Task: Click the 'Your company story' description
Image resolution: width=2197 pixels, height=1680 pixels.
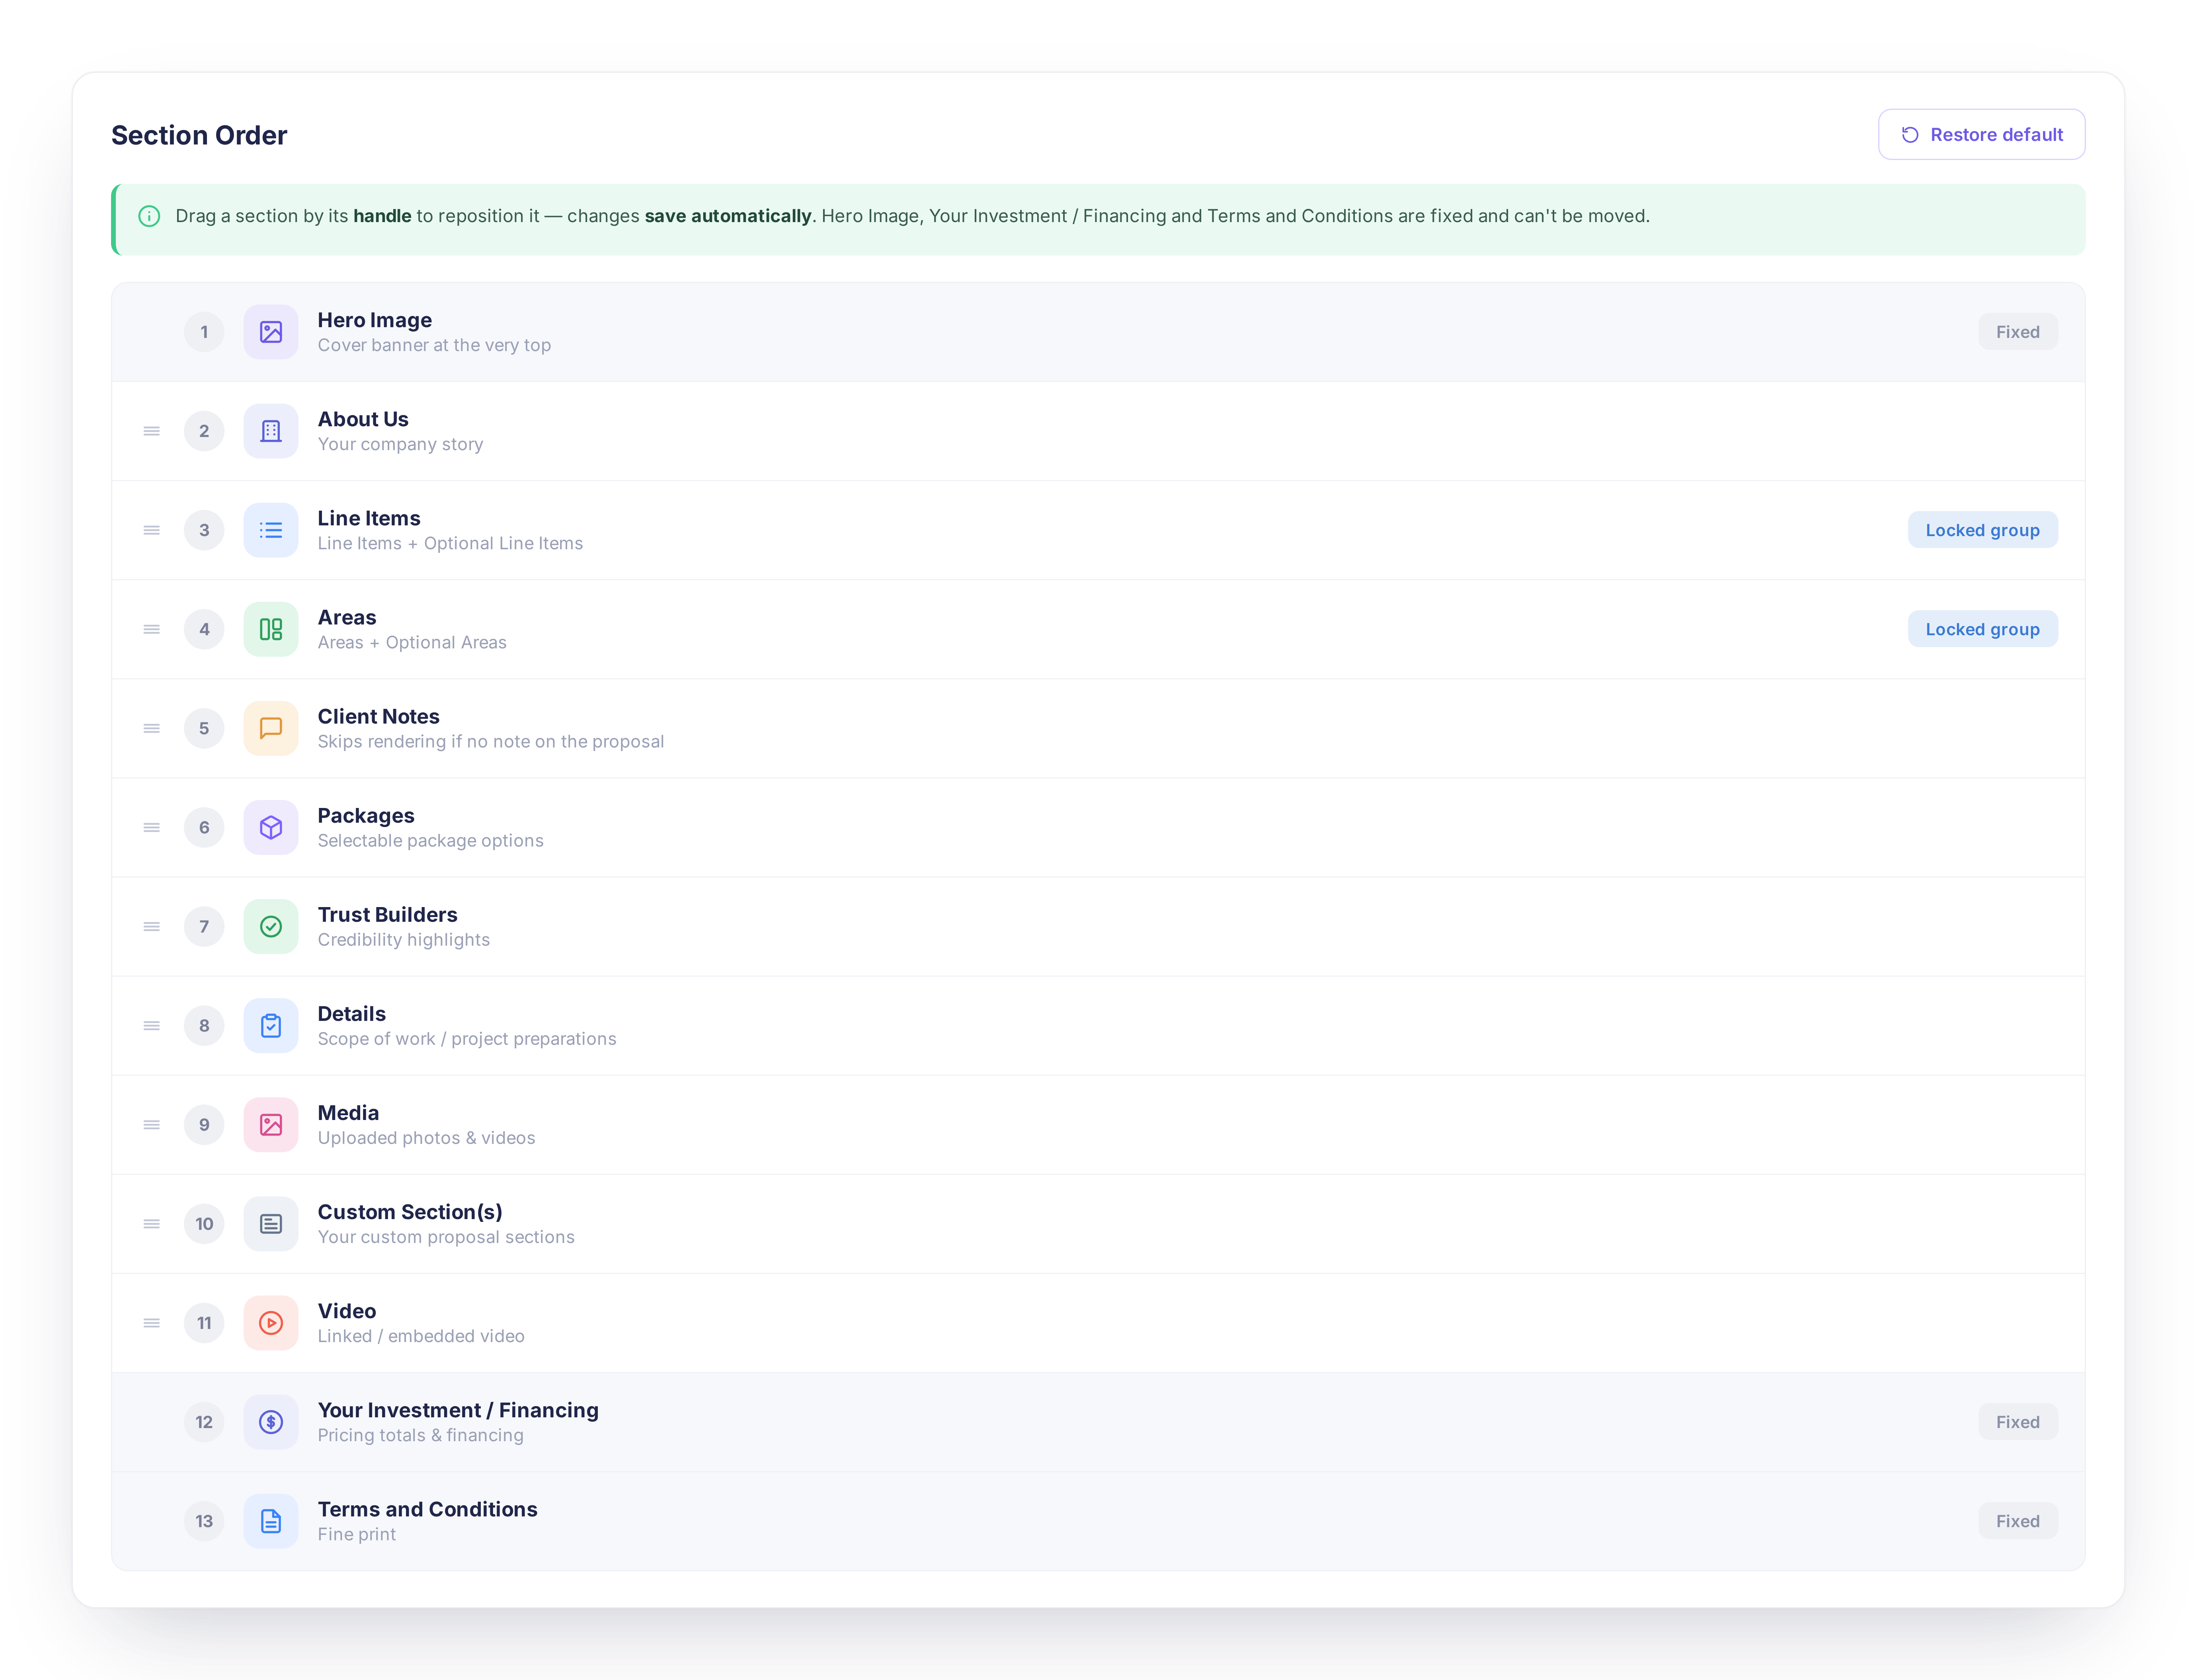Action: tap(400, 444)
